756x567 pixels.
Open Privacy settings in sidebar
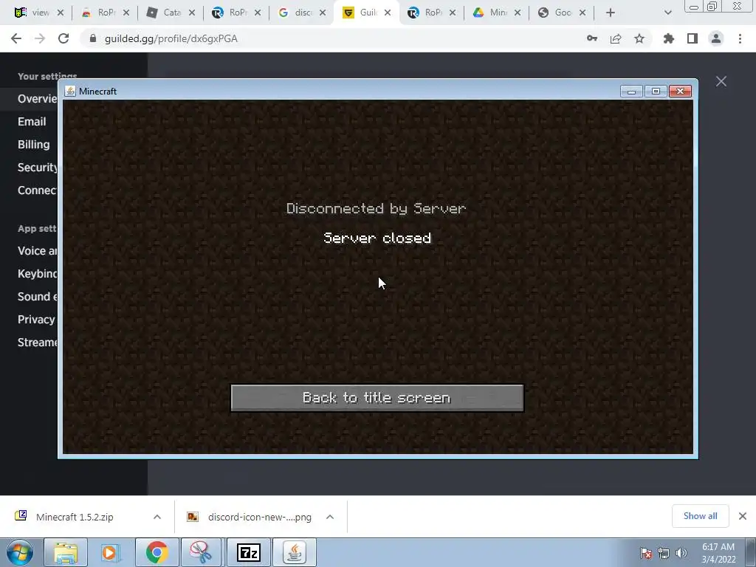(x=36, y=320)
